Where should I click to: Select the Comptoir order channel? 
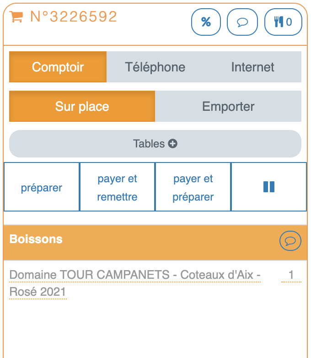coord(58,67)
